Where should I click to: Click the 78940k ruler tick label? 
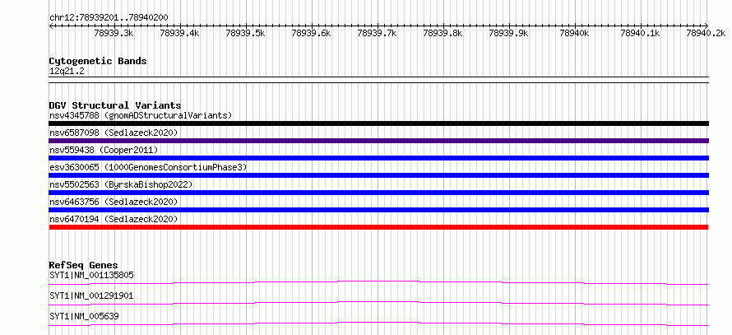[574, 33]
